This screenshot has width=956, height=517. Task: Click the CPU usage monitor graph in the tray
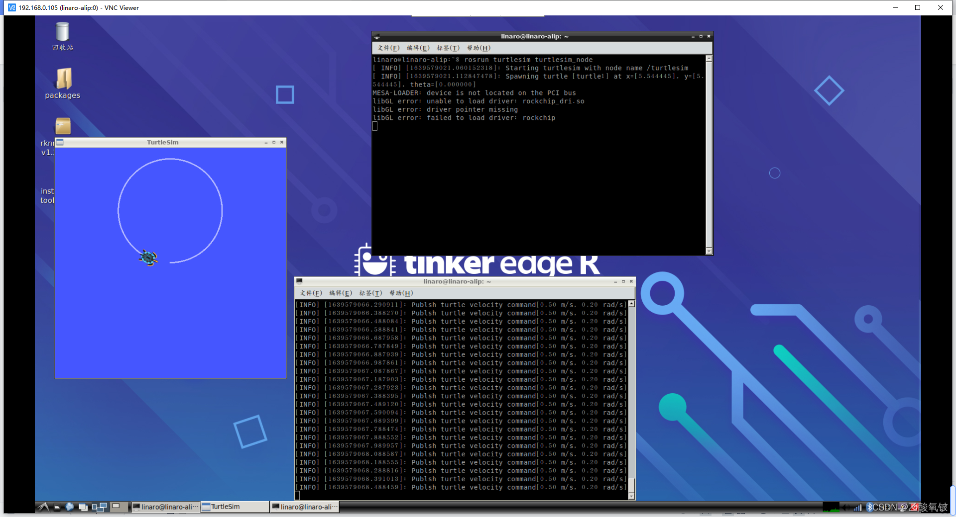click(x=831, y=507)
